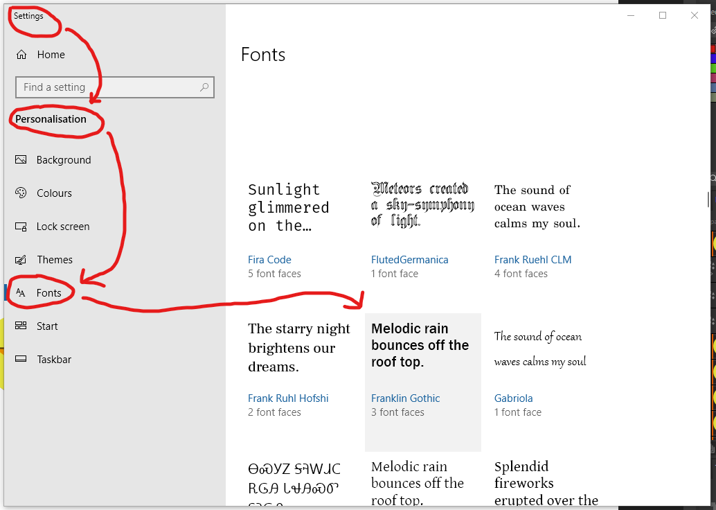
Task: Click the Home icon in sidebar
Action: pyautogui.click(x=21, y=55)
